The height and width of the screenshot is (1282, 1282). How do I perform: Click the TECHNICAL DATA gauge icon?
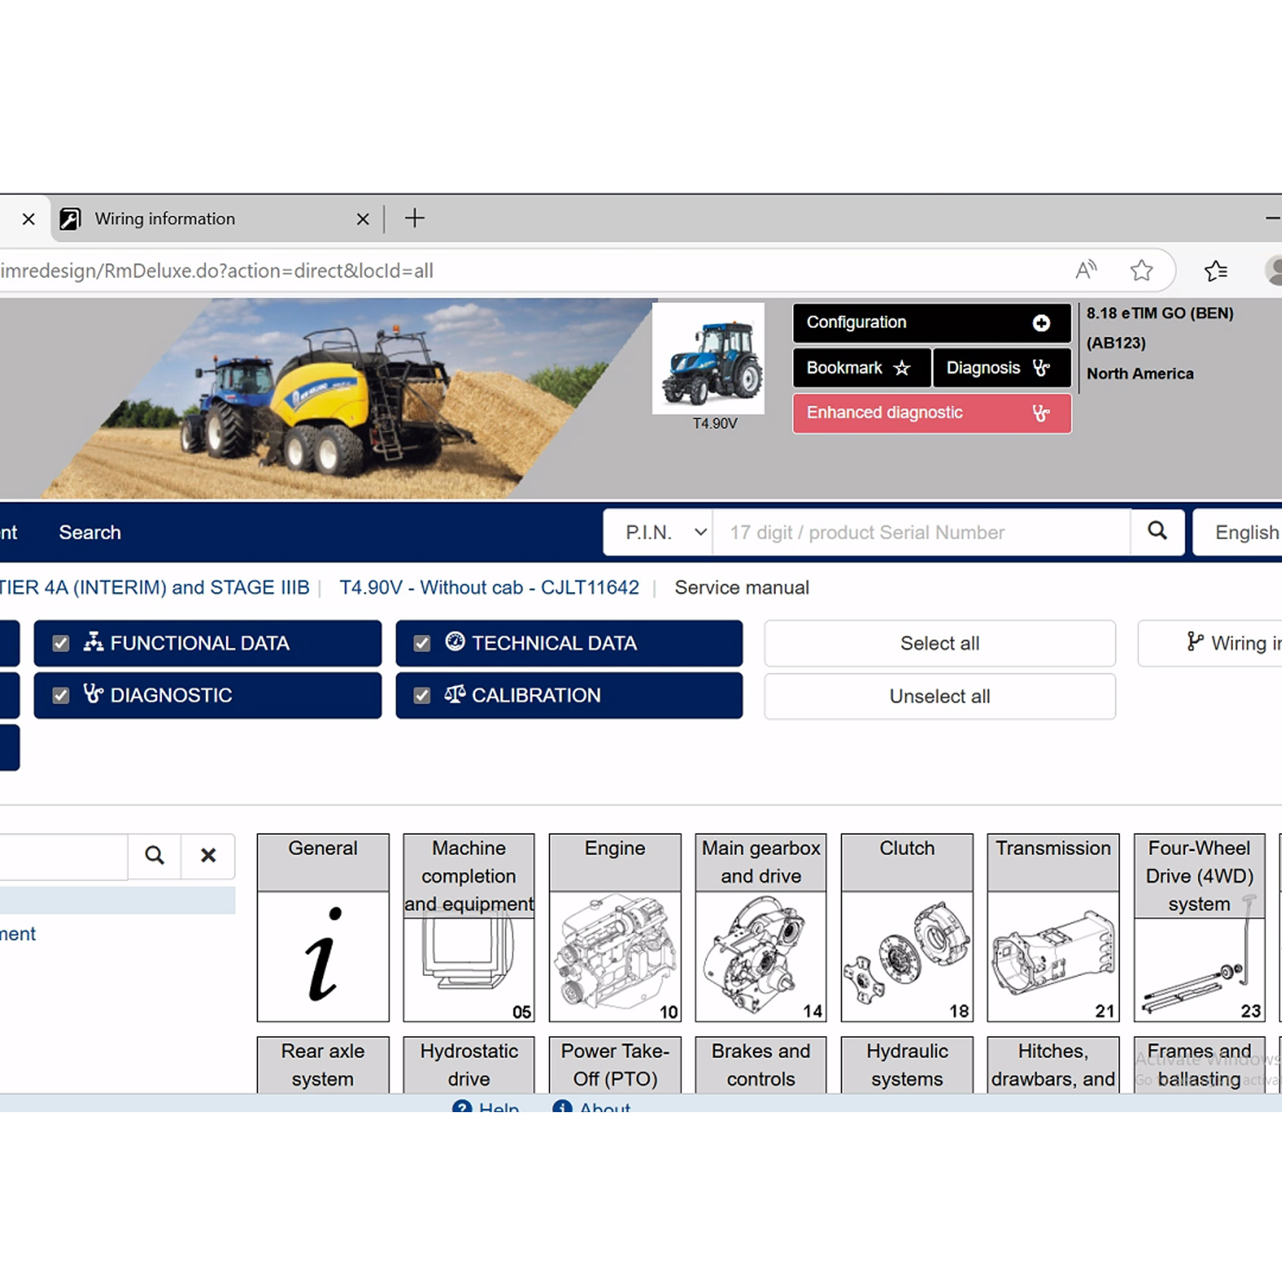pyautogui.click(x=455, y=642)
